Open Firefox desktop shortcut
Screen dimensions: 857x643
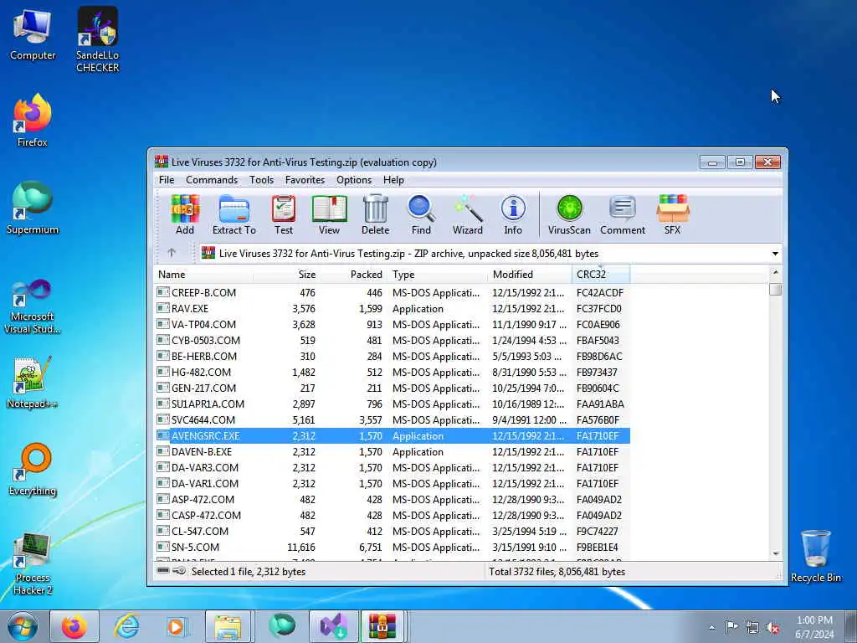click(x=33, y=121)
